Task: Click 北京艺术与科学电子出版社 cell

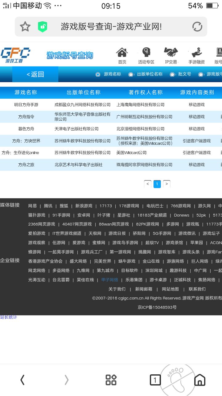Action: tap(79, 165)
